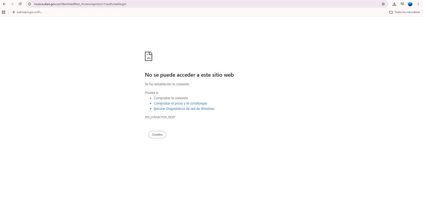Reload the failed DIAN page
The width and height of the screenshot is (423, 218).
pyautogui.click(x=20, y=4)
